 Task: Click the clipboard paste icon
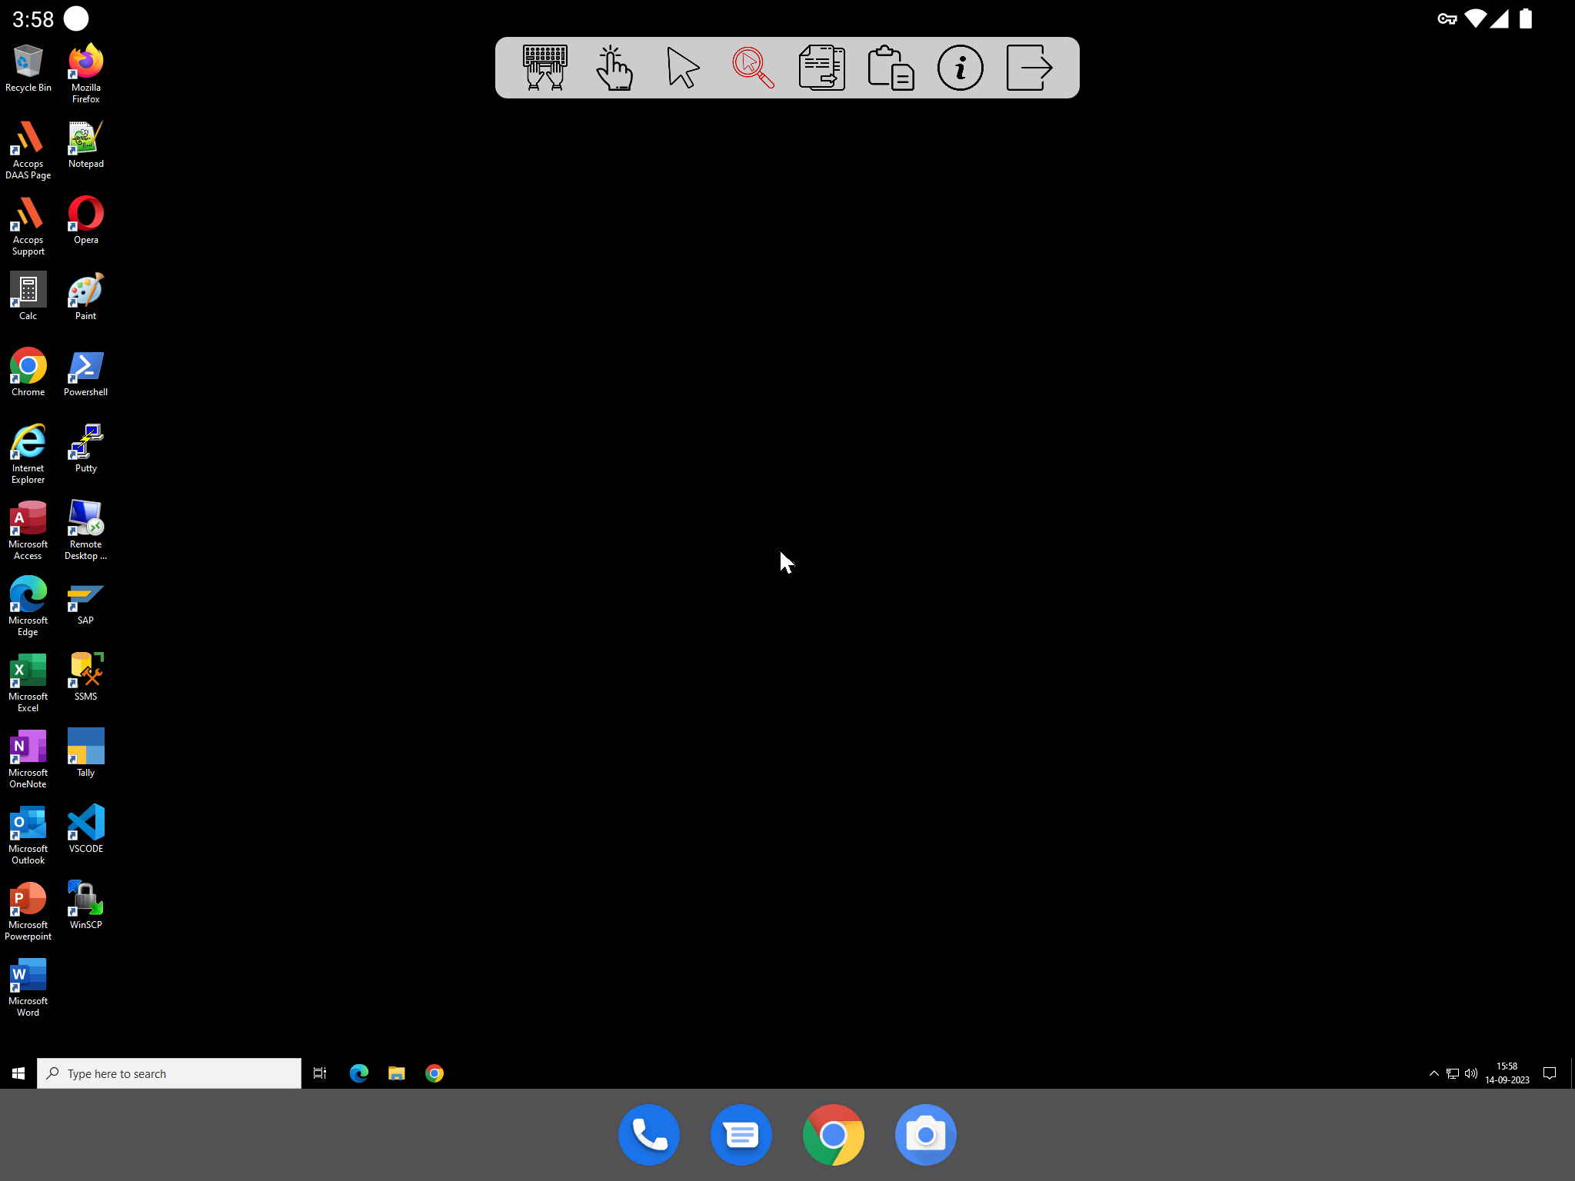(891, 68)
